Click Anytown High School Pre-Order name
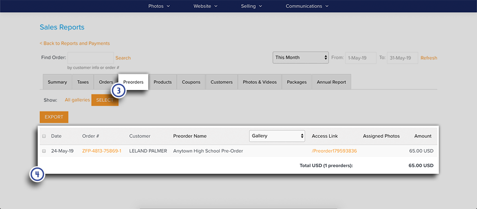This screenshot has width=477, height=209. (x=208, y=151)
